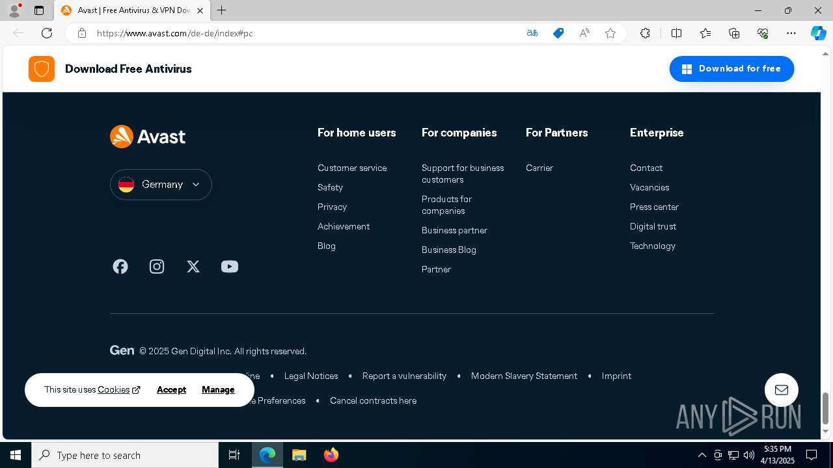Open Business partner link

(x=454, y=230)
